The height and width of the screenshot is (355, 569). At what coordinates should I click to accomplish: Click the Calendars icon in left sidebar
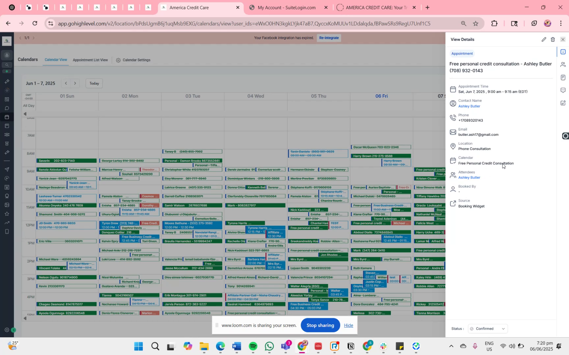(7, 117)
